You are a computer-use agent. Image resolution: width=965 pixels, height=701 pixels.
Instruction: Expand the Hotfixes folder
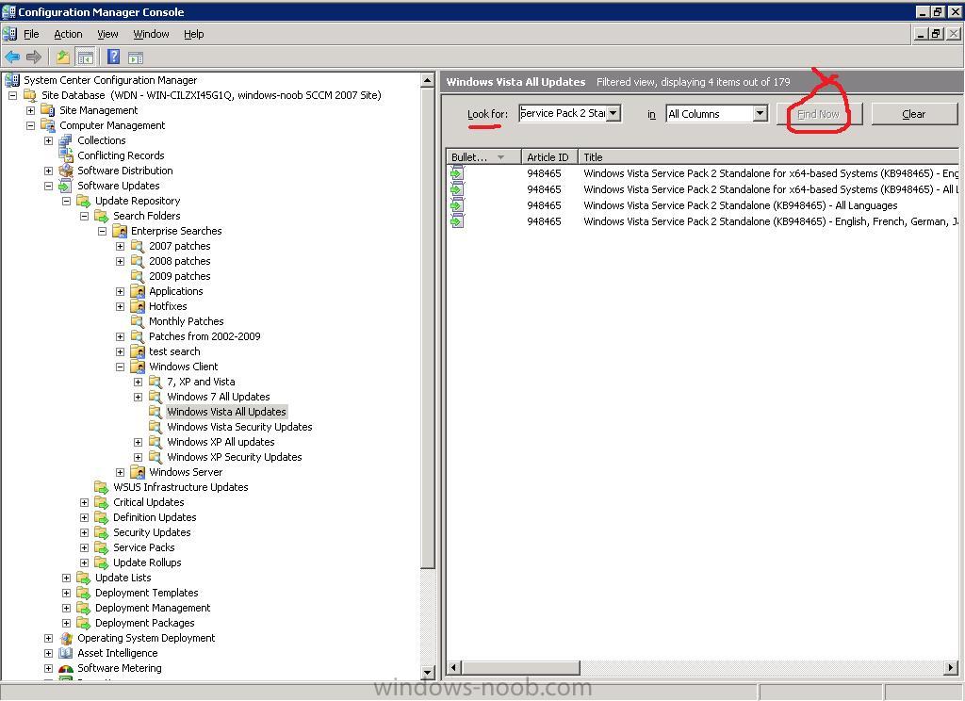point(120,306)
